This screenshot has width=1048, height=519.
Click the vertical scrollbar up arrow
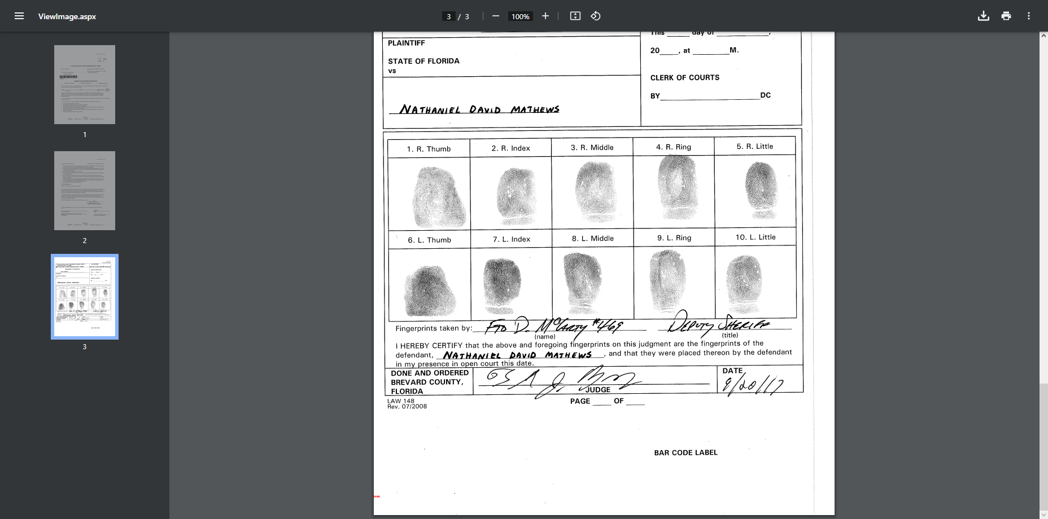pyautogui.click(x=1043, y=36)
